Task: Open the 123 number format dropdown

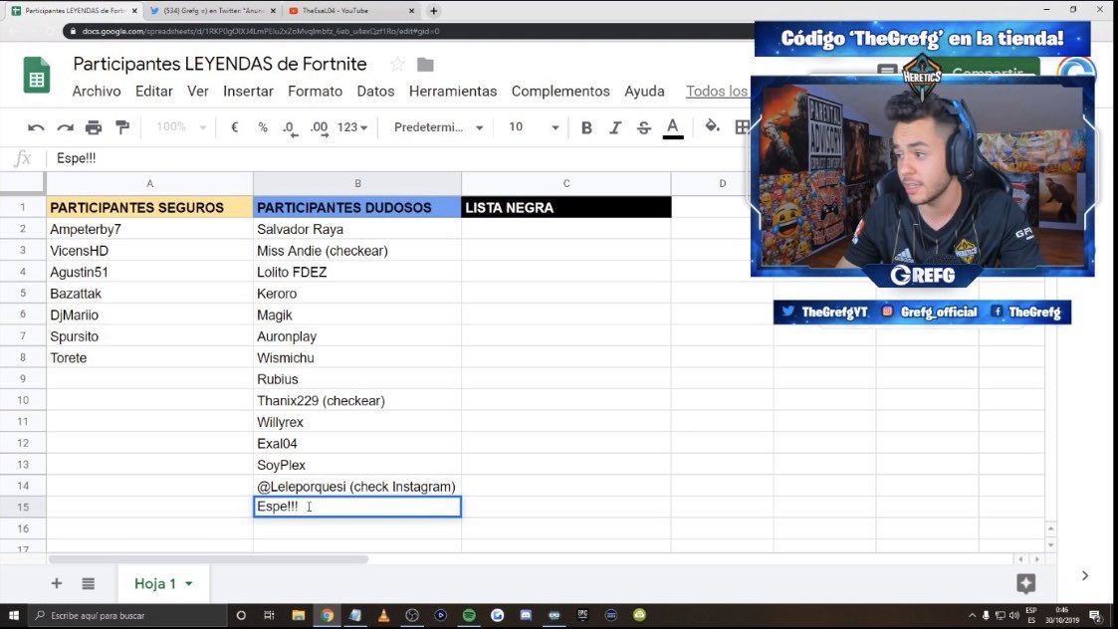Action: point(352,127)
